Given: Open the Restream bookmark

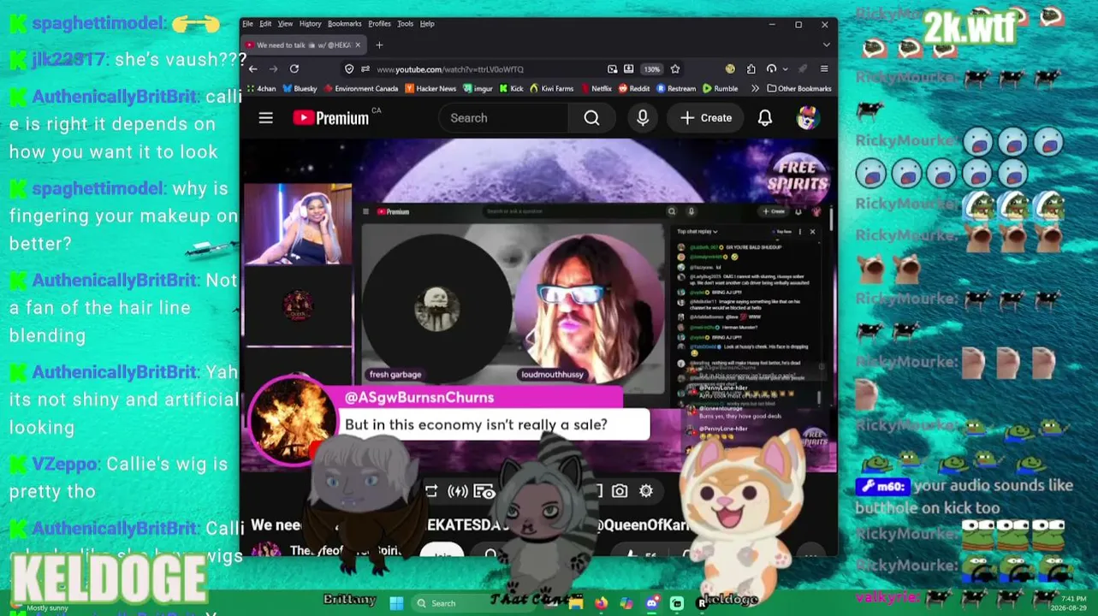Looking at the screenshot, I should click(676, 88).
